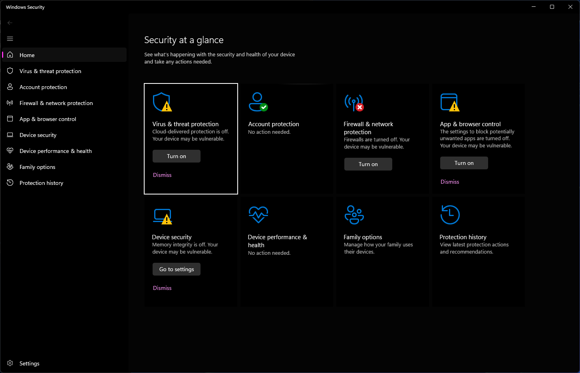Turn on App & browser control blocking
The image size is (580, 373).
click(464, 163)
